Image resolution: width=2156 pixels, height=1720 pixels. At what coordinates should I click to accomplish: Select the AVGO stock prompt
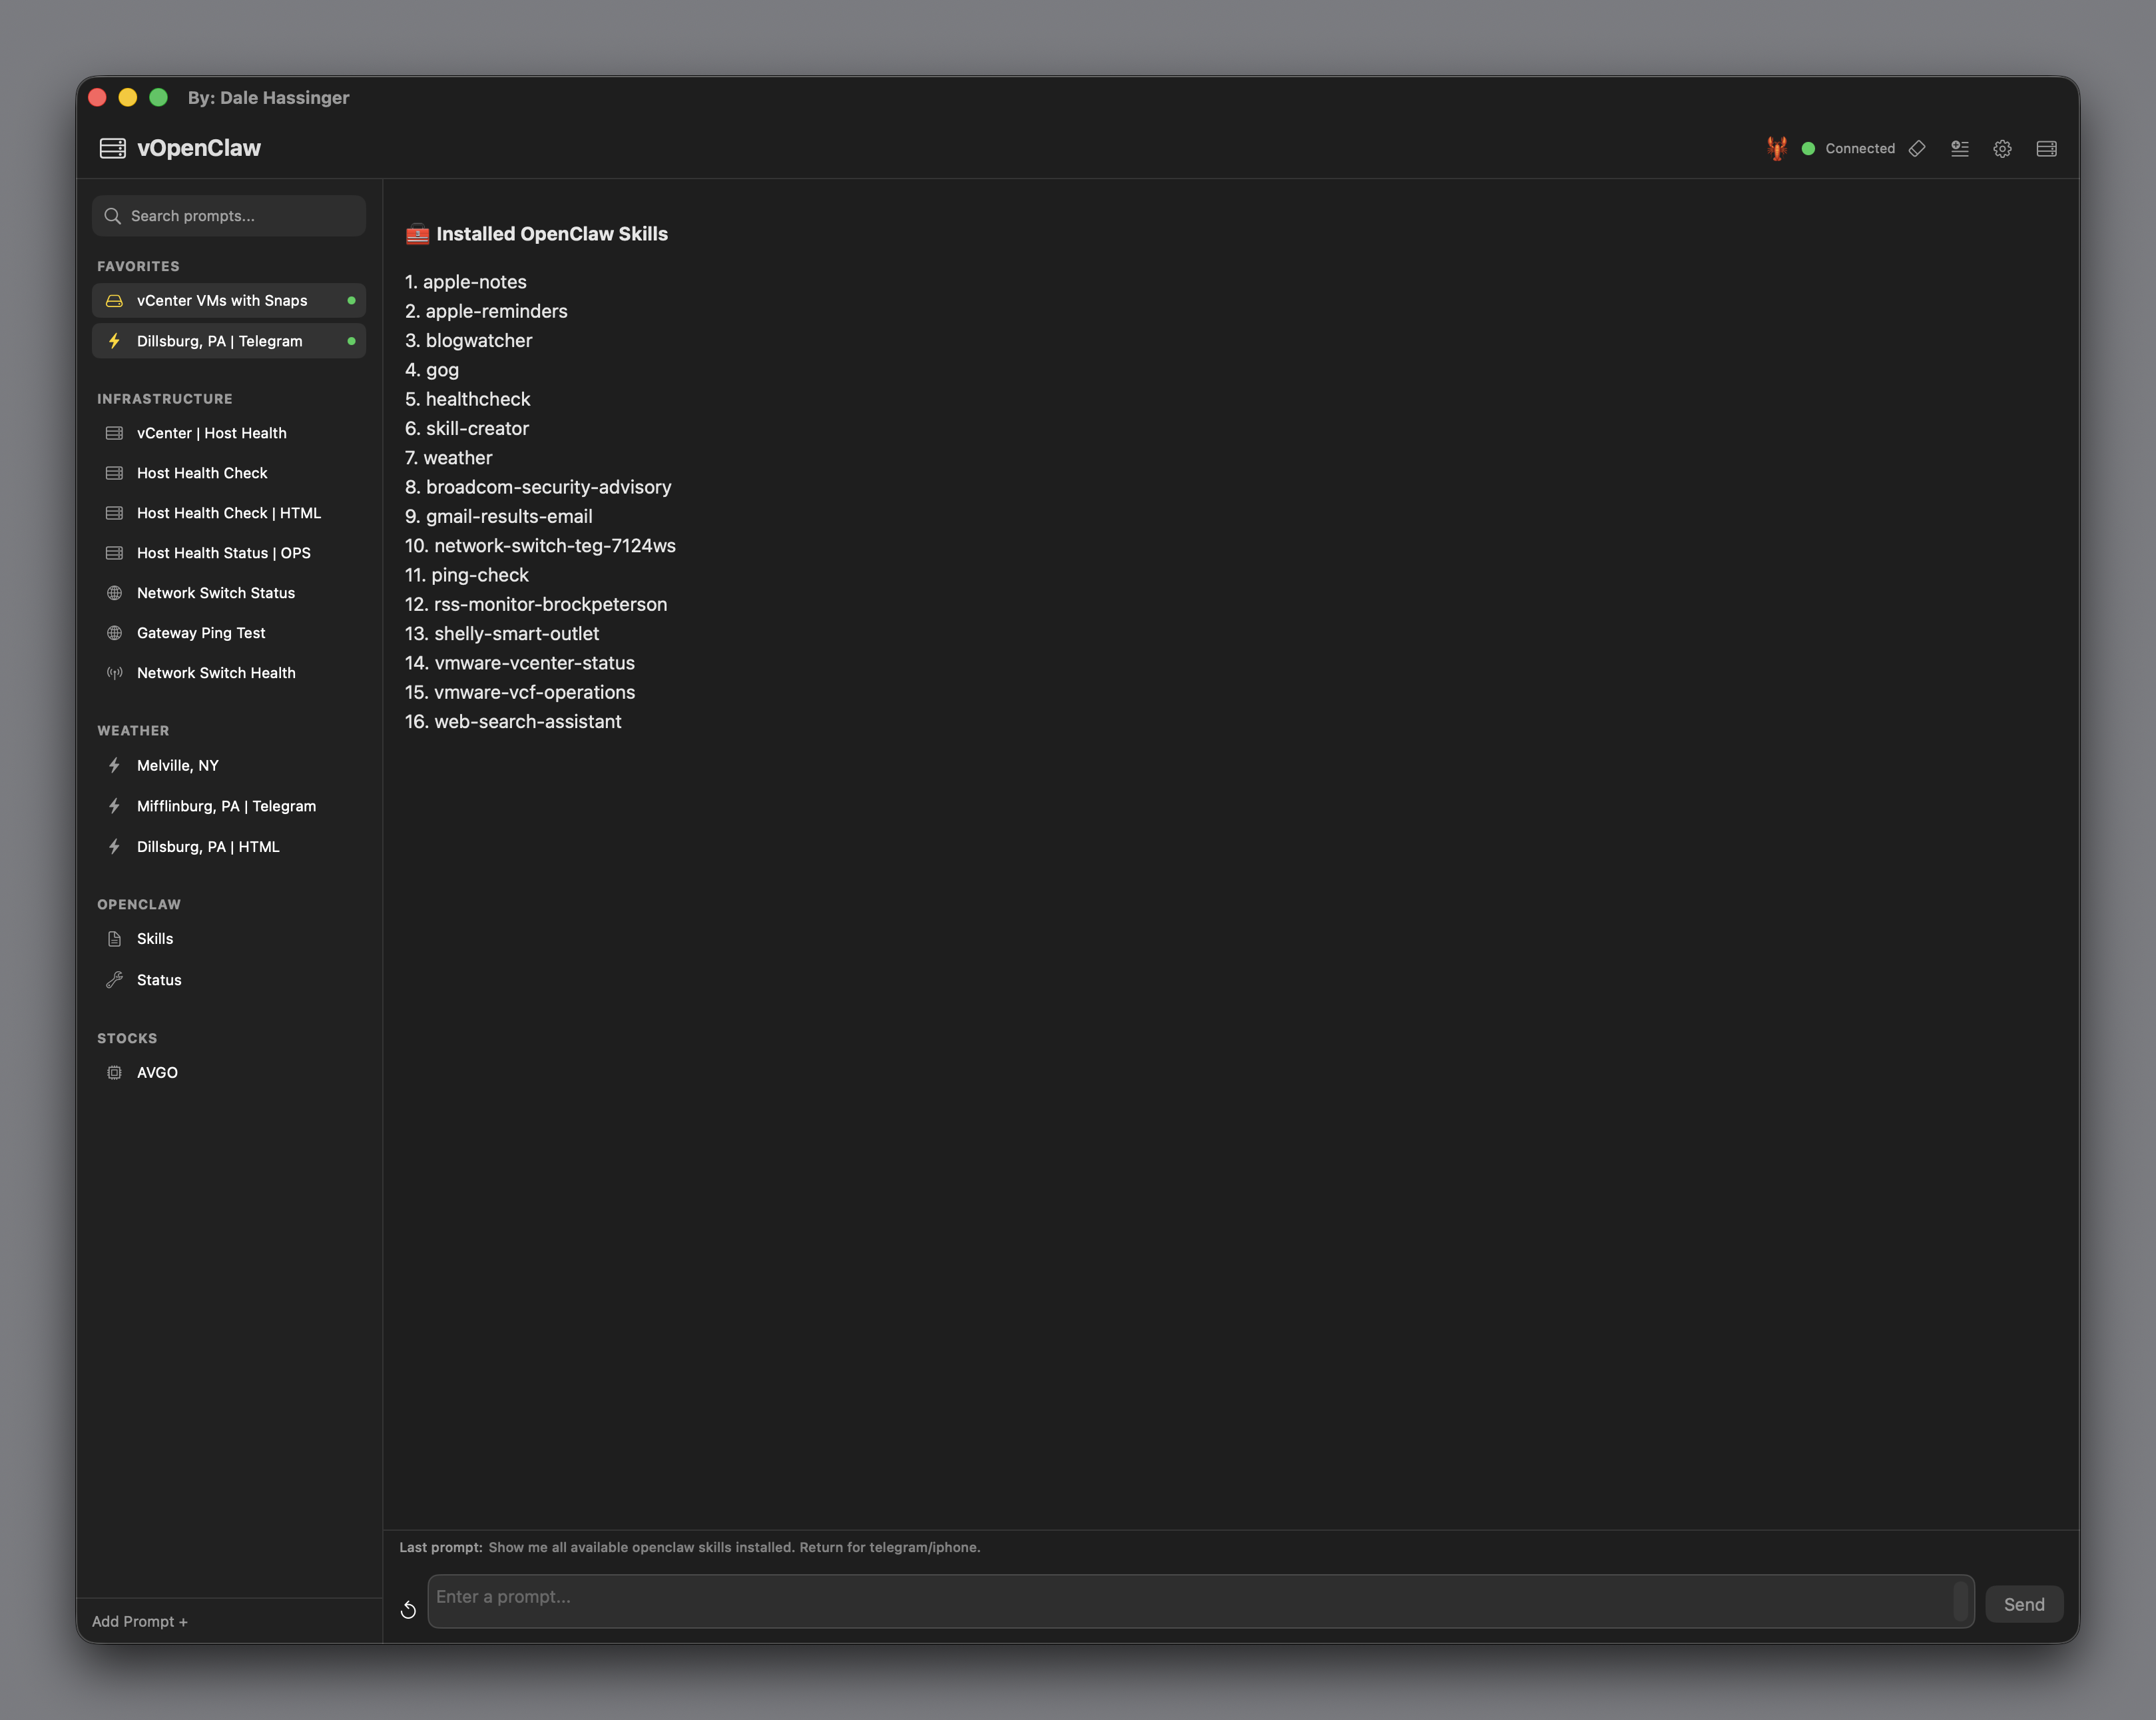[157, 1072]
